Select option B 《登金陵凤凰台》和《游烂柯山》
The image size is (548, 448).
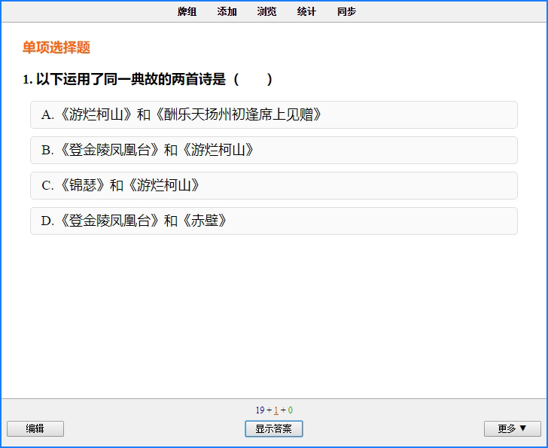point(274,150)
